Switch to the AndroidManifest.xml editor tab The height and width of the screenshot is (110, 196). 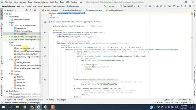[73, 10]
